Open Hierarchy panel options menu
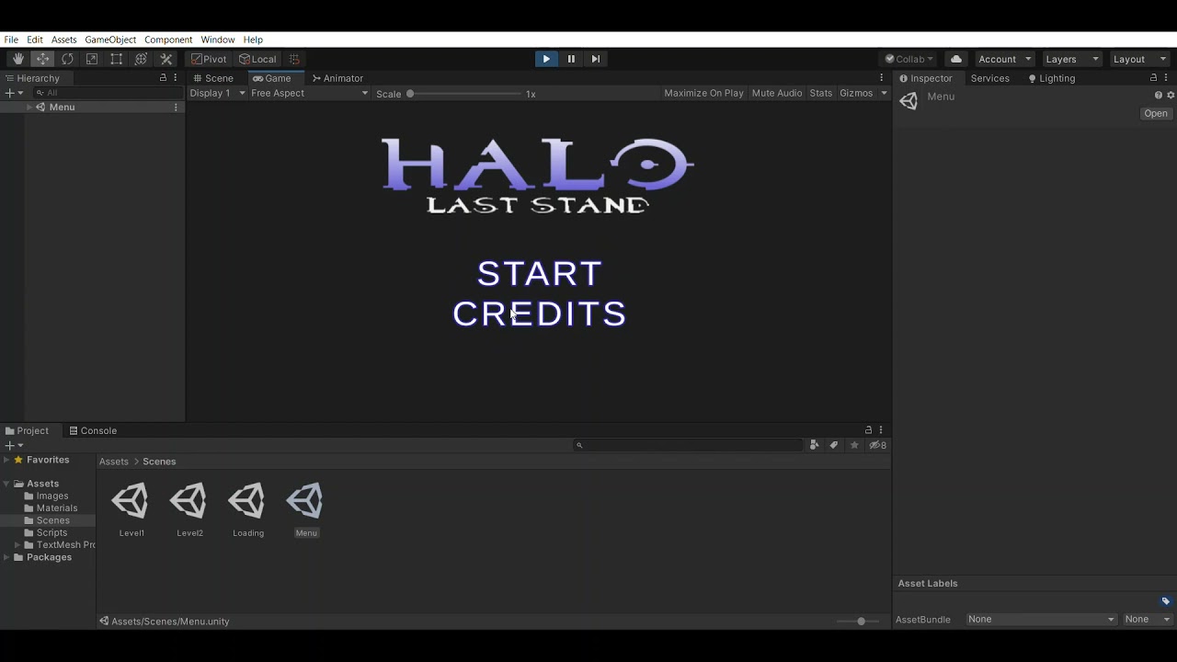The width and height of the screenshot is (1177, 662). (176, 78)
